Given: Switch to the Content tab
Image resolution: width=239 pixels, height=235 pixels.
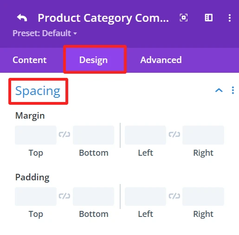Looking at the screenshot, I should [30, 60].
